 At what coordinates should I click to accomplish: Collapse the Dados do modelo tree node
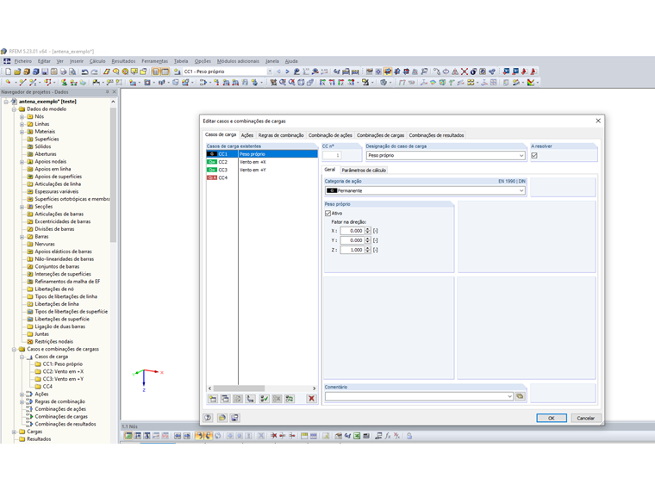point(14,109)
